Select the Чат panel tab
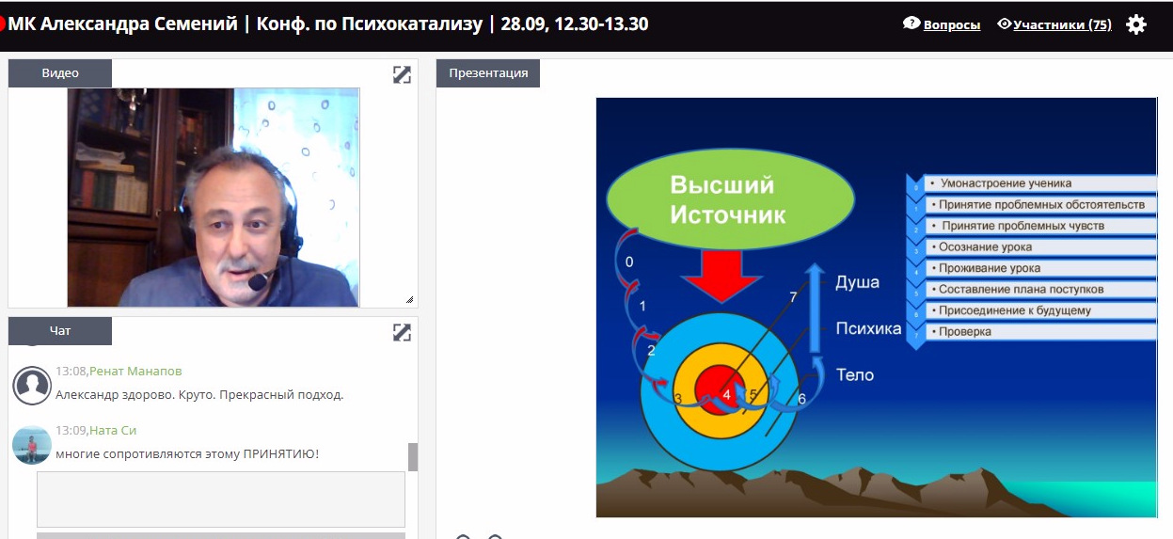This screenshot has height=539, width=1173. [60, 331]
